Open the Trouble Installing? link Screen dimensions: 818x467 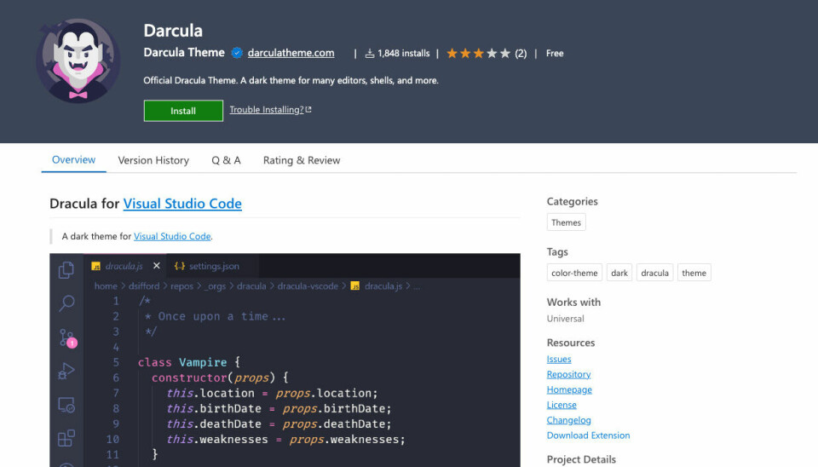(267, 110)
